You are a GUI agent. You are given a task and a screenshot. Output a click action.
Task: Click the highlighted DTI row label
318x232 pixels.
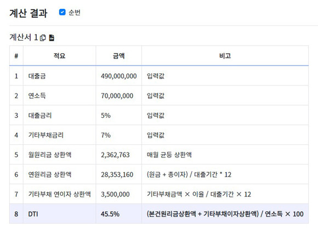point(33,214)
